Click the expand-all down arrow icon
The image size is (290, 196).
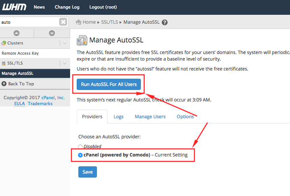point(52,33)
